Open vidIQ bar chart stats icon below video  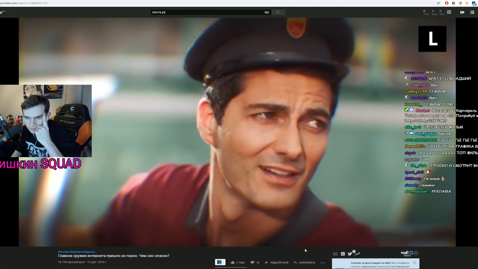click(343, 254)
